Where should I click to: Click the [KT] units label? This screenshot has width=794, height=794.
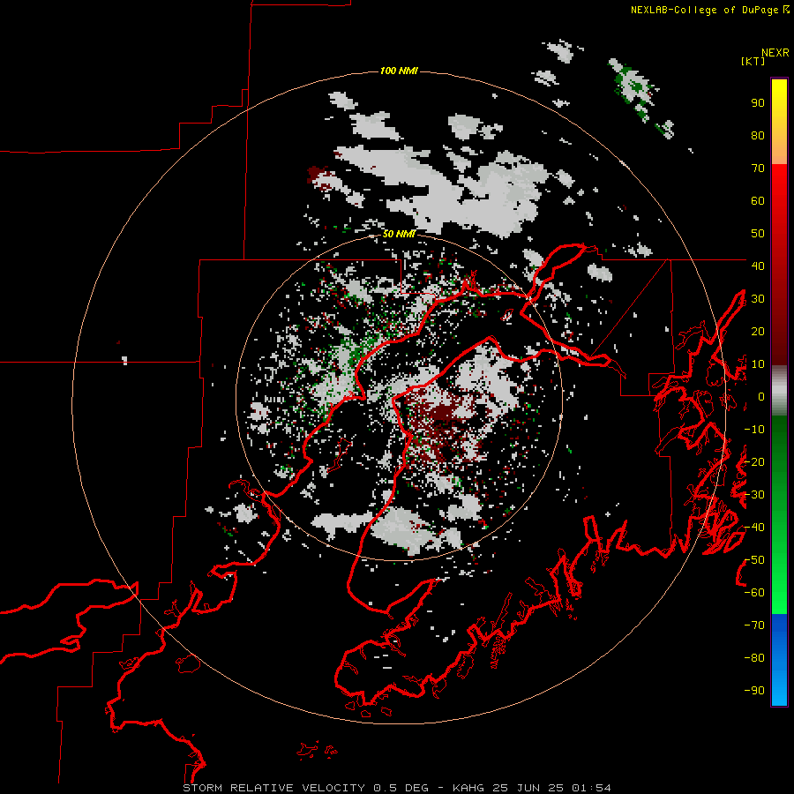click(753, 61)
